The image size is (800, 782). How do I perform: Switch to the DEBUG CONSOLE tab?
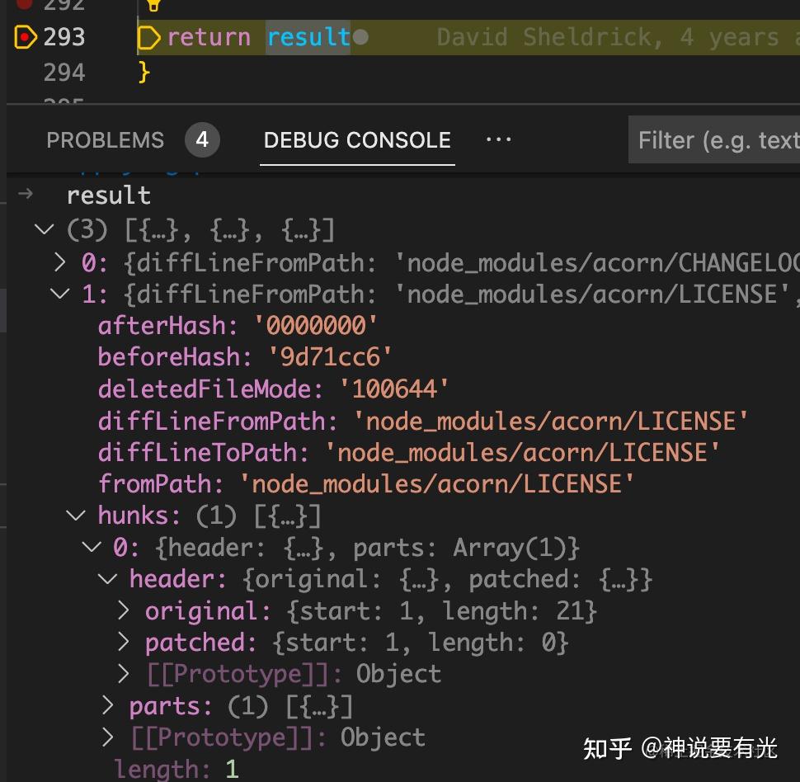point(356,140)
